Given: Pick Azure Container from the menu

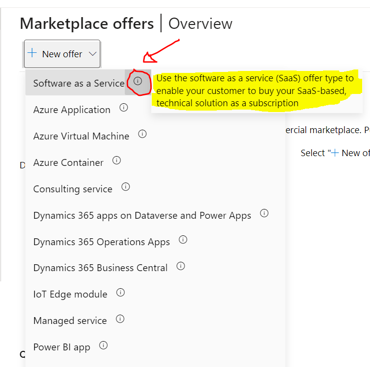Looking at the screenshot, I should [68, 162].
